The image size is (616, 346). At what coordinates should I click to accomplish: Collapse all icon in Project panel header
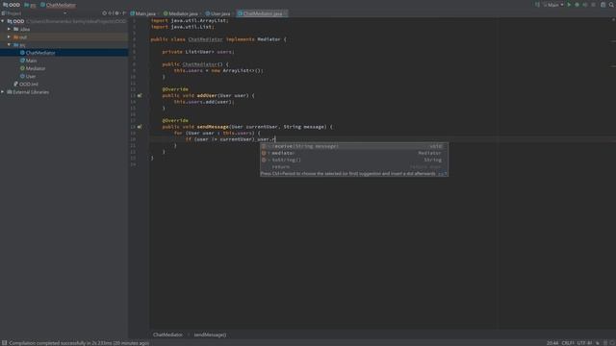click(x=111, y=12)
